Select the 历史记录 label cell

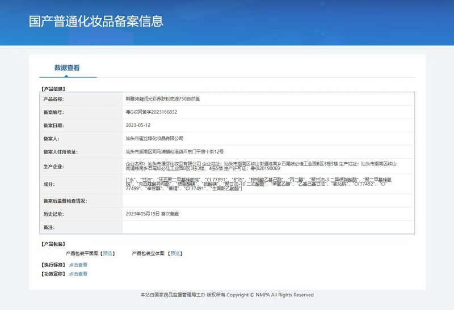[x=81, y=214]
